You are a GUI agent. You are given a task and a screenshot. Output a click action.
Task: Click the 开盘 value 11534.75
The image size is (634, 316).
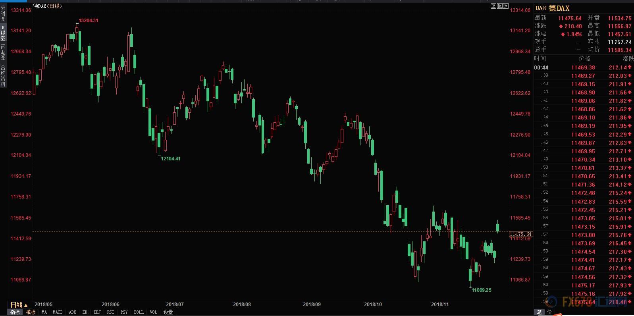pos(619,18)
